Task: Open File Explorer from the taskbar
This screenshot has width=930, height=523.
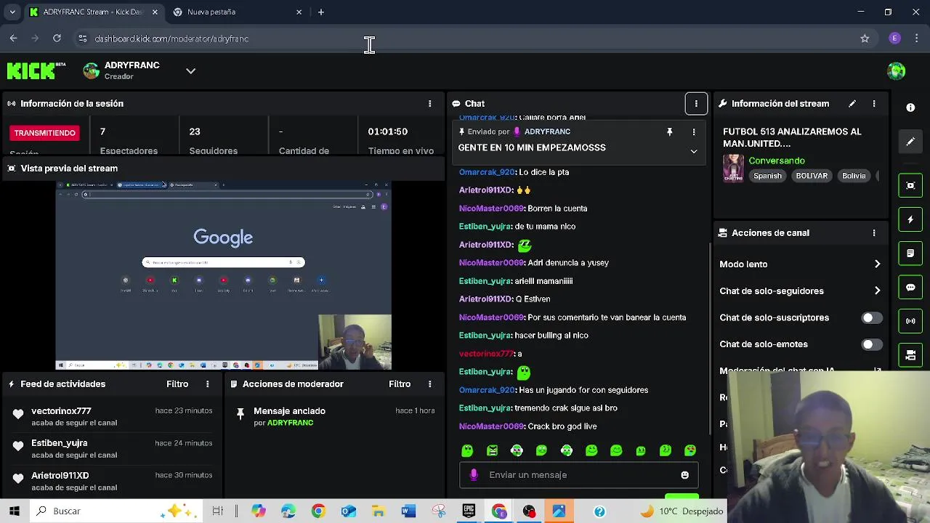Action: (379, 511)
